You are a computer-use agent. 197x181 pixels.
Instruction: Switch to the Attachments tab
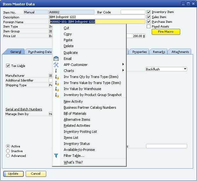180,52
